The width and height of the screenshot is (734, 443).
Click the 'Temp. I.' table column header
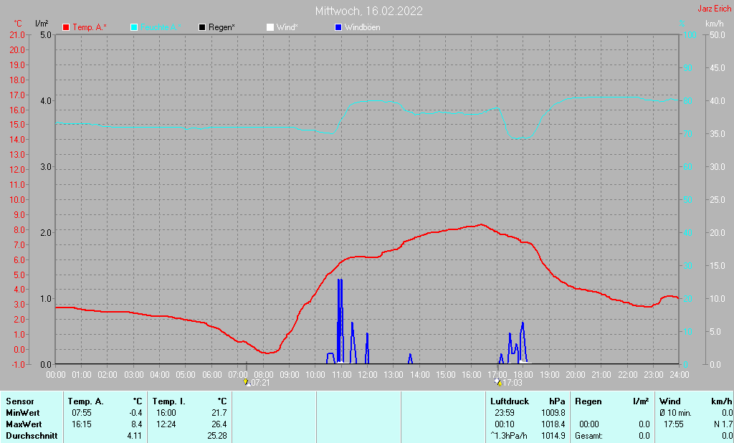pyautogui.click(x=169, y=402)
